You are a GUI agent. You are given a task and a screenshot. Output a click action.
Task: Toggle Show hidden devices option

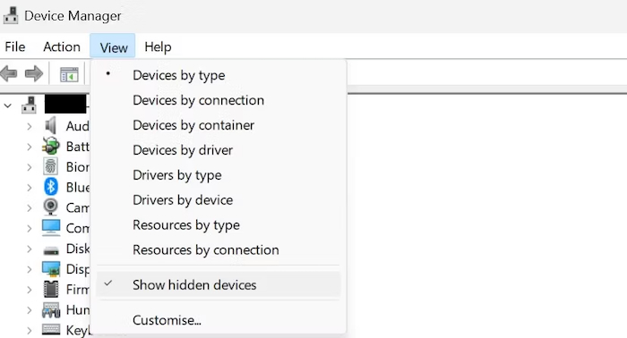point(219,285)
